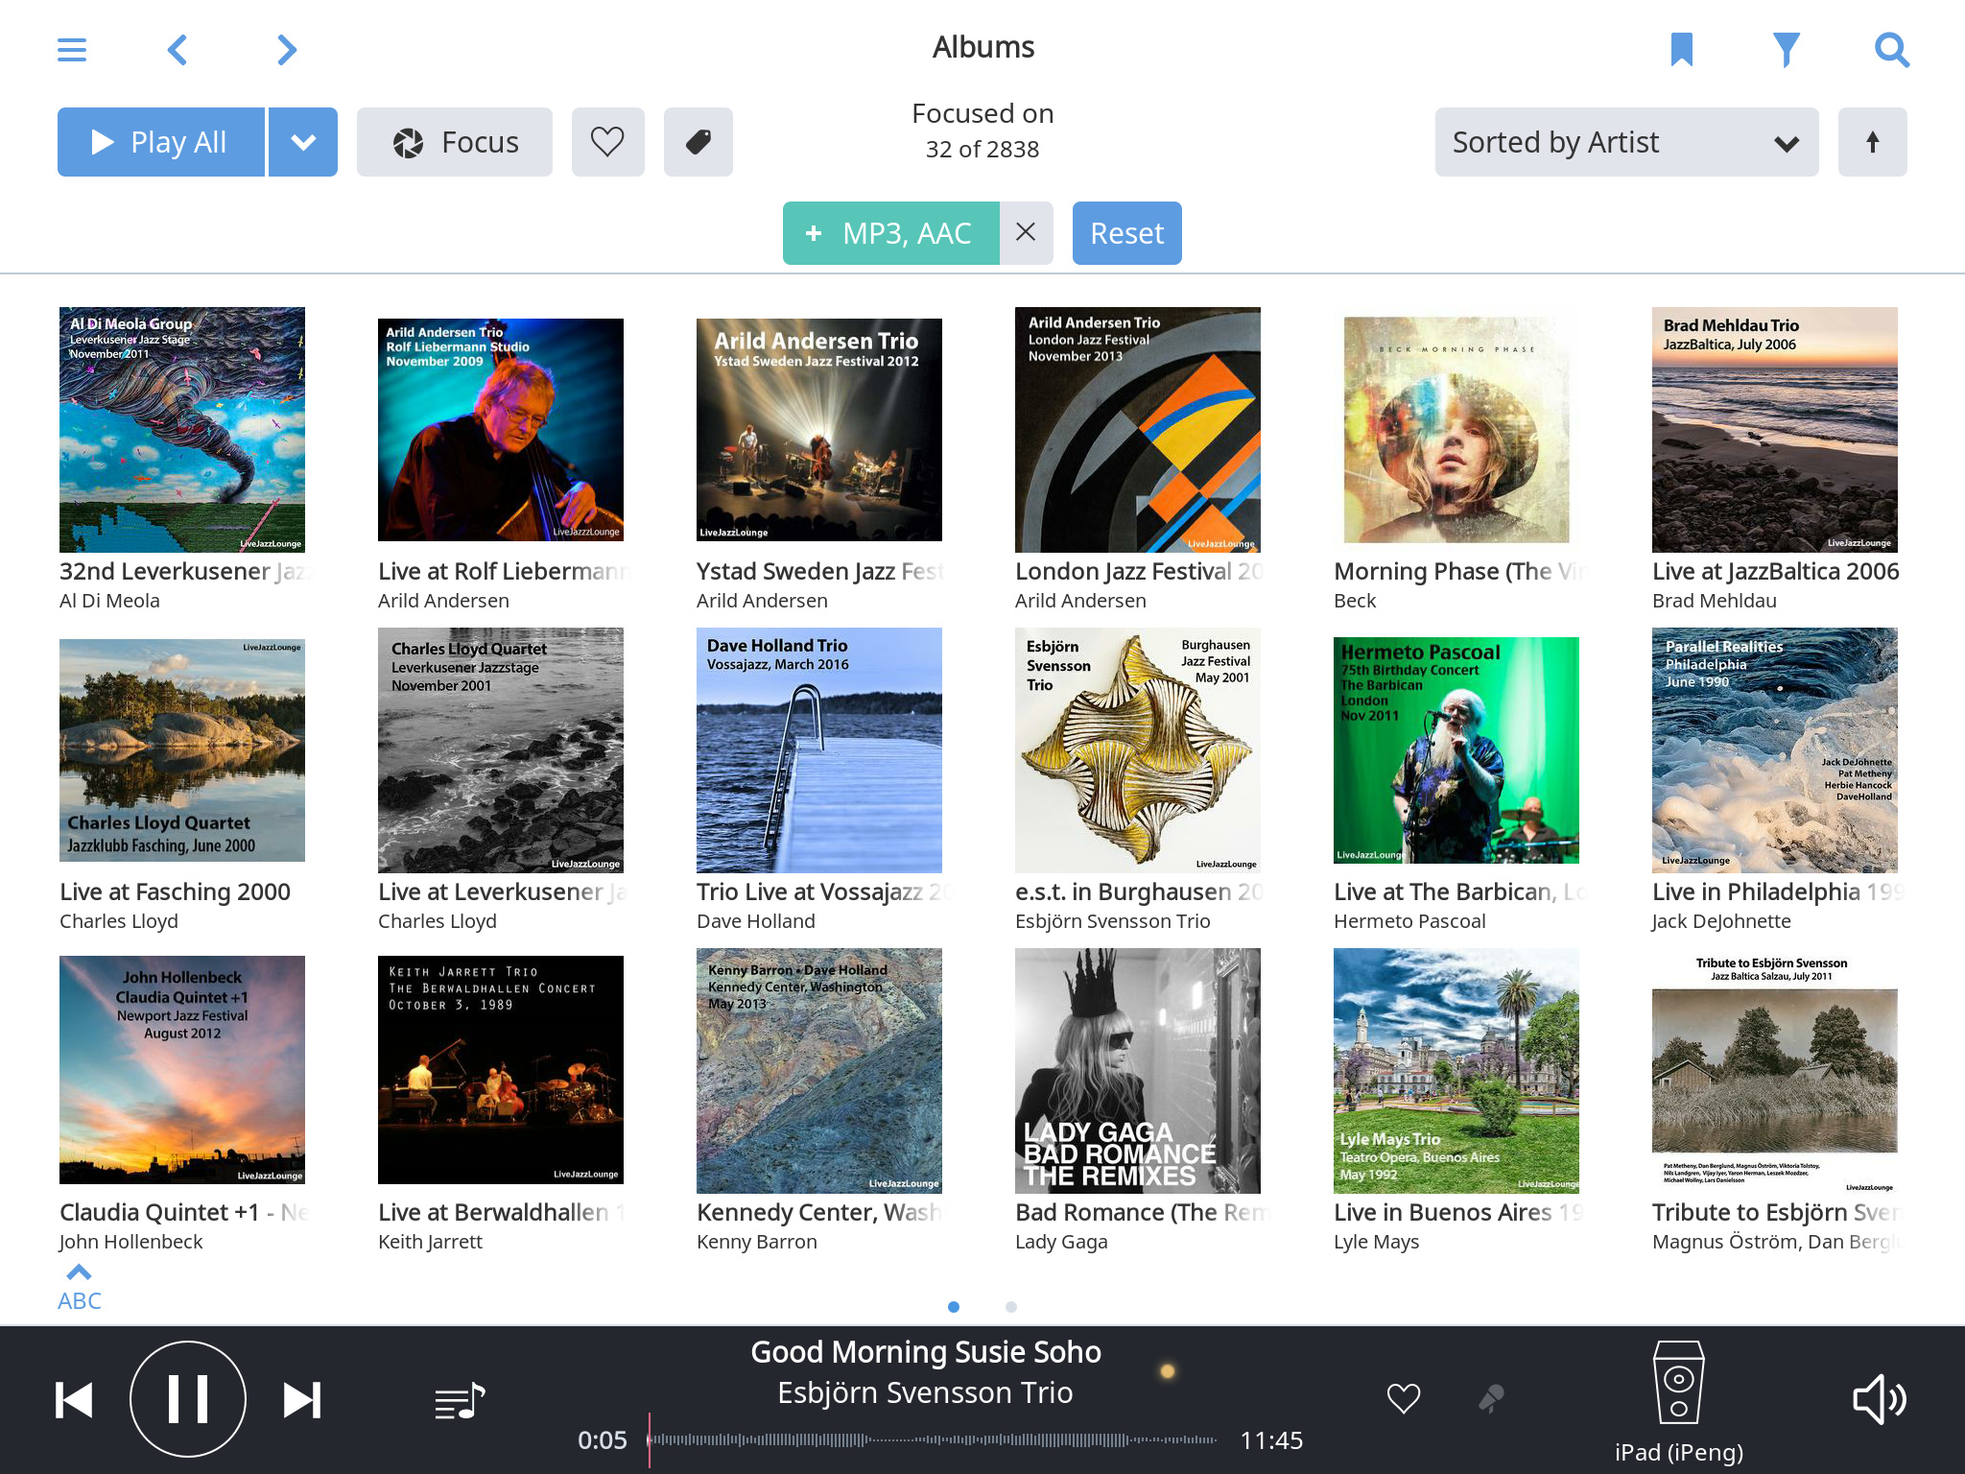1965x1474 pixels.
Task: Open Live at Leverkusener Charles Lloyd cover
Action: 501,750
